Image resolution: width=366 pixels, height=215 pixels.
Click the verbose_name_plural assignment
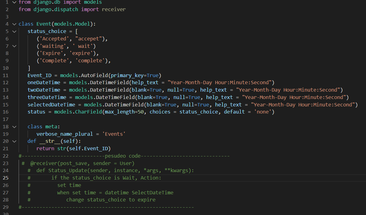click(x=64, y=134)
